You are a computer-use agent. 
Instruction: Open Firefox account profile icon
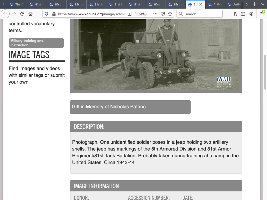(x=251, y=14)
